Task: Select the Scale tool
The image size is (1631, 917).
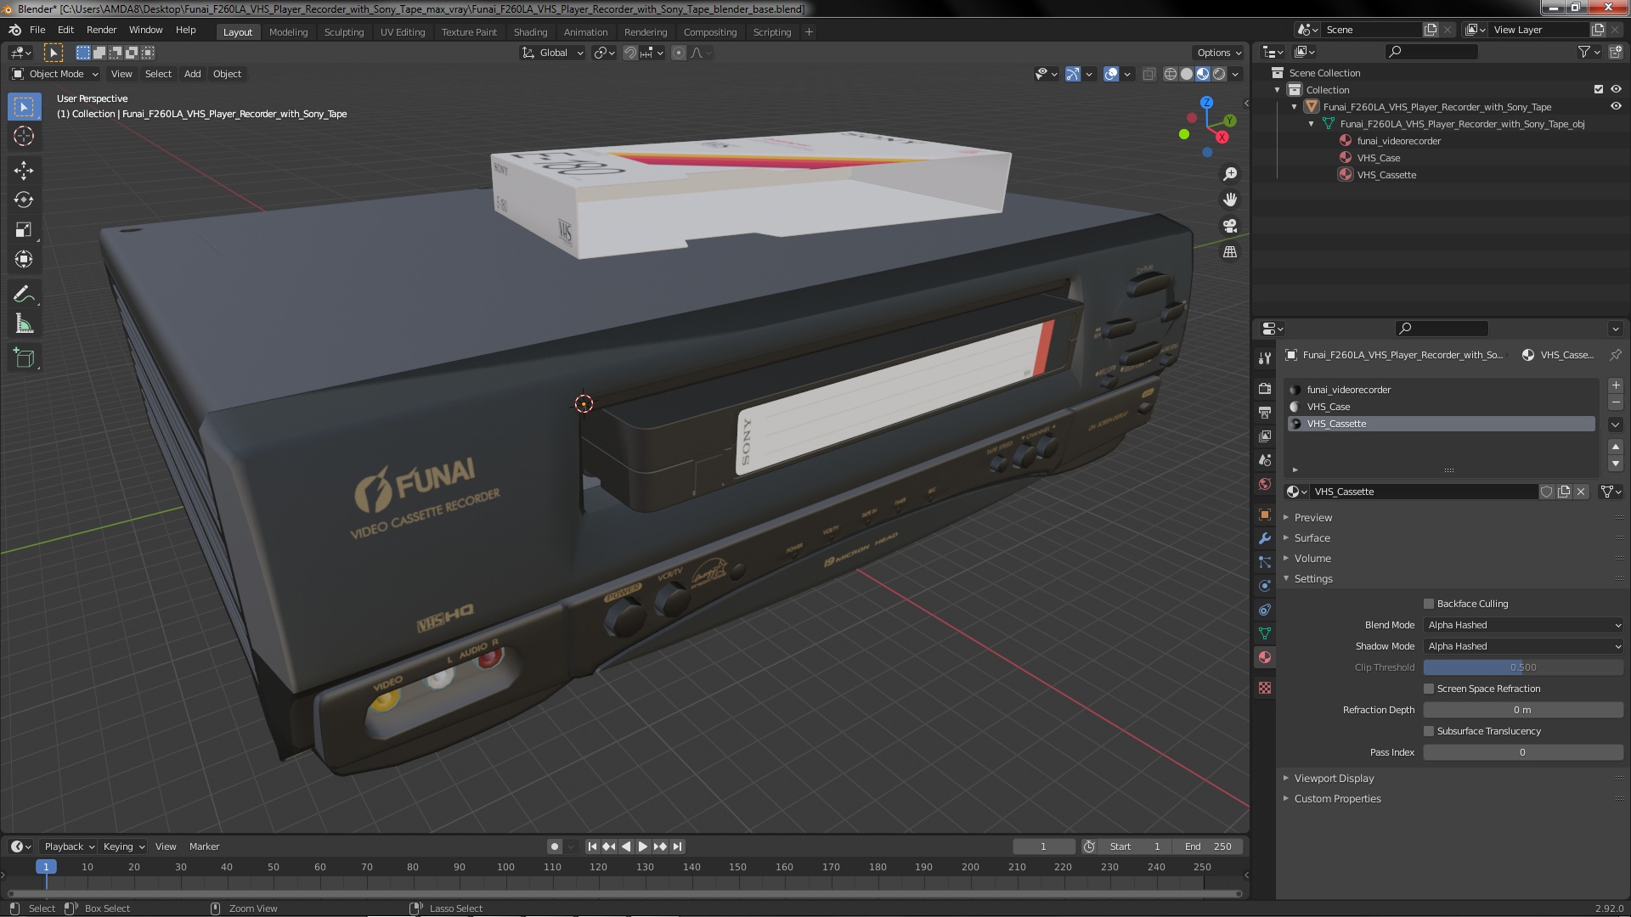Action: tap(24, 230)
